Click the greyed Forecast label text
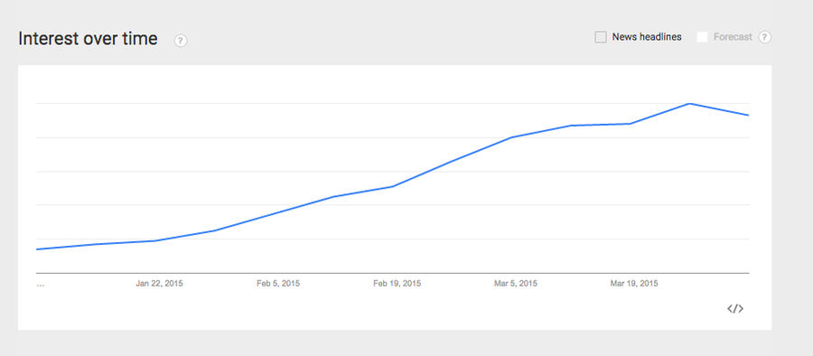This screenshot has height=356, width=813. pyautogui.click(x=732, y=37)
